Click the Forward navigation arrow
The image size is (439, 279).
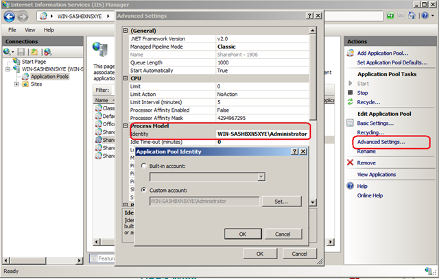pos(23,16)
